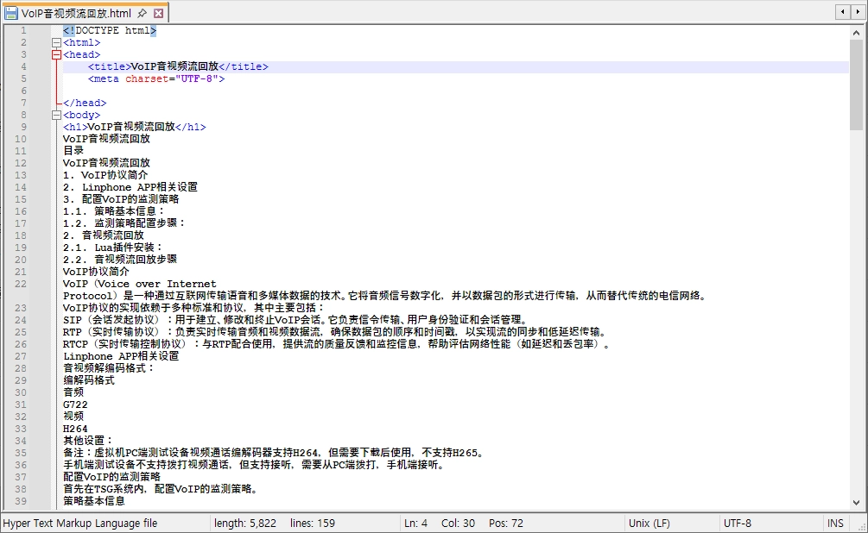Viewport: 868px width, 533px height.
Task: Click the <h1> heading line text
Action: point(135,127)
